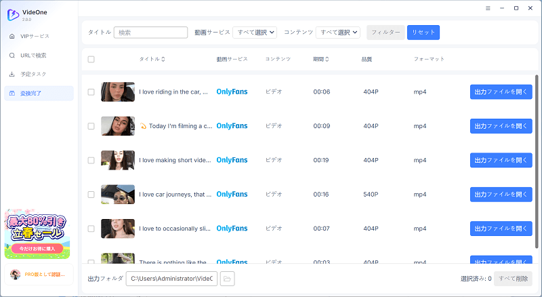Click the すべて削除 button
This screenshot has width=542, height=297.
click(514, 279)
